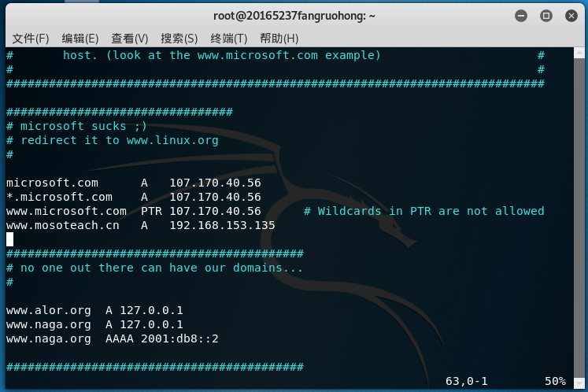Click the window title root@20165237fangruohong

(294, 16)
